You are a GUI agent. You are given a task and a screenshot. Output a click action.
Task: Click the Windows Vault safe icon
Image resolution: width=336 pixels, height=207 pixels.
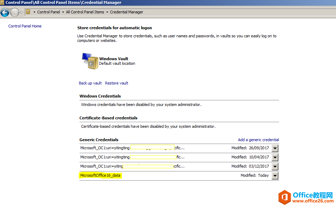coord(88,61)
